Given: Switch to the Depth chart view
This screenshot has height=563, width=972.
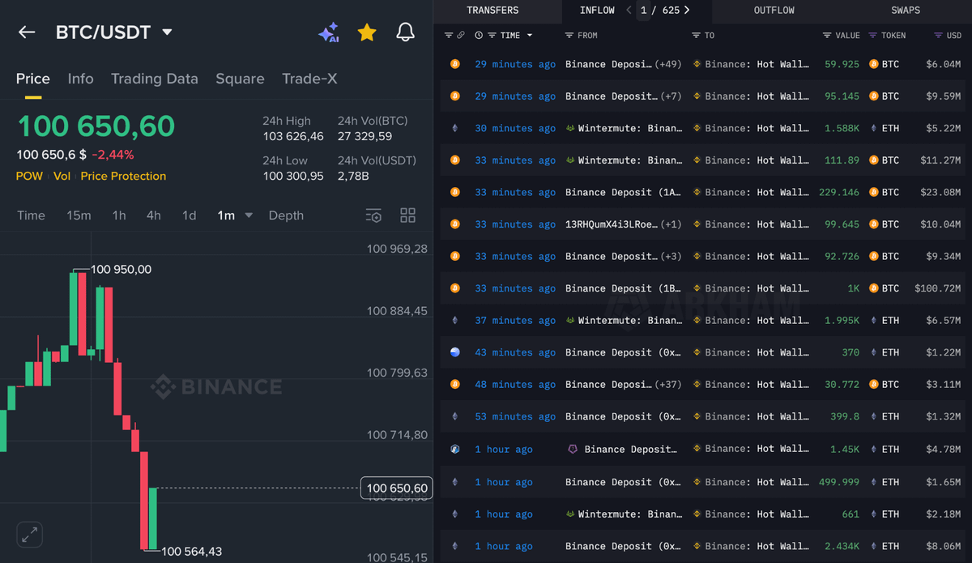Looking at the screenshot, I should (x=286, y=215).
